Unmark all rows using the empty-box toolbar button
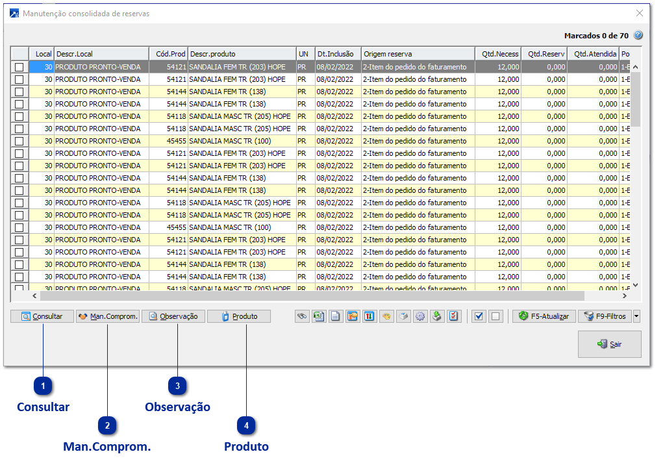Image resolution: width=665 pixels, height=465 pixels. (x=496, y=316)
